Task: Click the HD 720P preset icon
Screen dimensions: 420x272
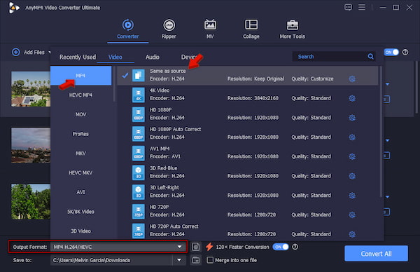Action: [139, 212]
